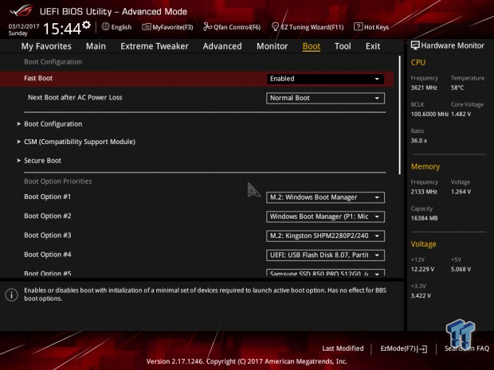This screenshot has width=494, height=370.
Task: Click the Version 2.17.1246 copyright text
Action: click(247, 361)
